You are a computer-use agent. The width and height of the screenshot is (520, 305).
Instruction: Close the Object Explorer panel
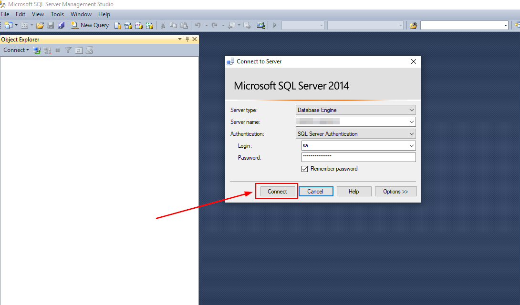[195, 39]
